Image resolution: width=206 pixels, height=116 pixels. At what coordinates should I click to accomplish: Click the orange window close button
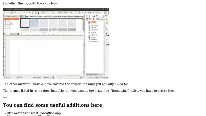pos(108,9)
